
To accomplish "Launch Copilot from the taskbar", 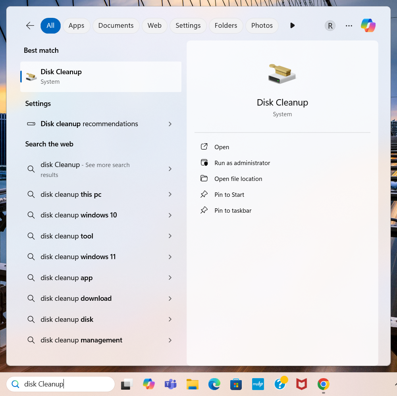I will click(148, 384).
